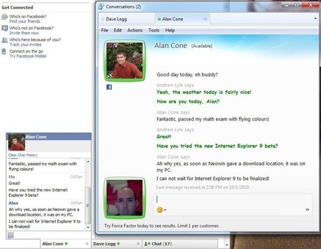Minimize the Conversations window

(287, 5)
